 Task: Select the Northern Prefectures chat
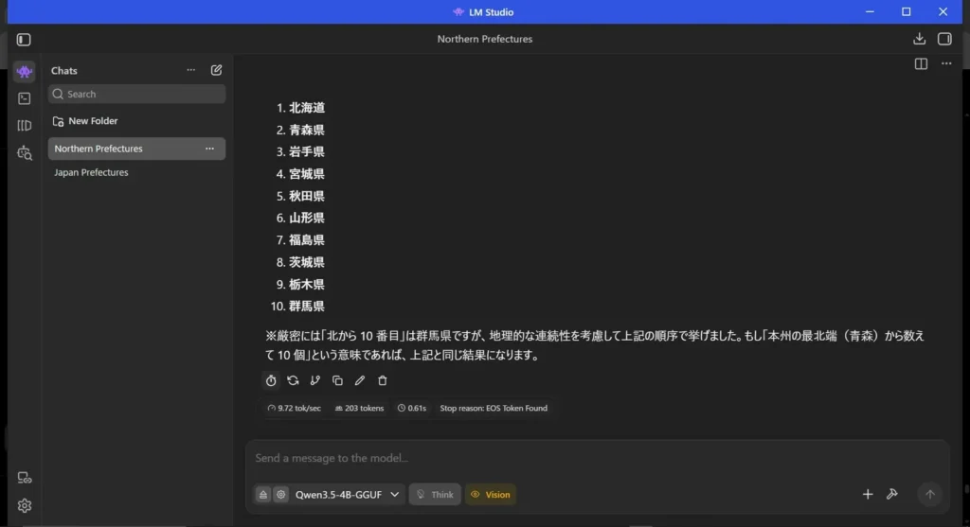coord(136,149)
